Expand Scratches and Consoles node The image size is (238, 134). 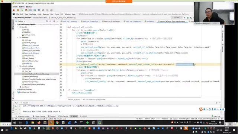[16, 92]
